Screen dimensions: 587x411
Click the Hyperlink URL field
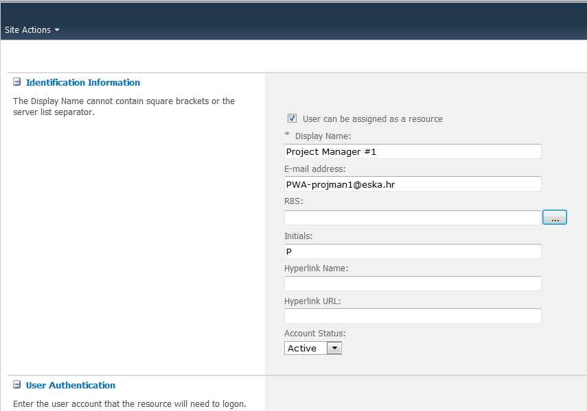pyautogui.click(x=413, y=316)
